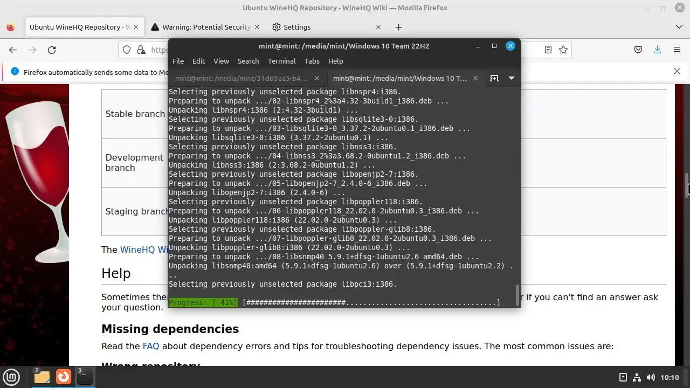Click the tracking protection shield icon
Screen dimensions: 690x388
(127, 50)
